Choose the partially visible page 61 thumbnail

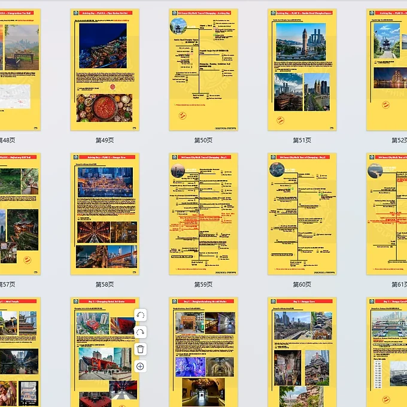pos(387,214)
